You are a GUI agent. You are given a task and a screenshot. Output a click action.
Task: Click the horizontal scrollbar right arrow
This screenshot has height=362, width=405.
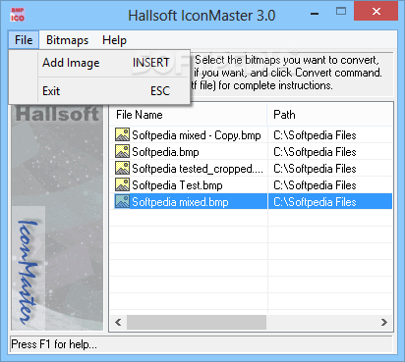pos(384,323)
